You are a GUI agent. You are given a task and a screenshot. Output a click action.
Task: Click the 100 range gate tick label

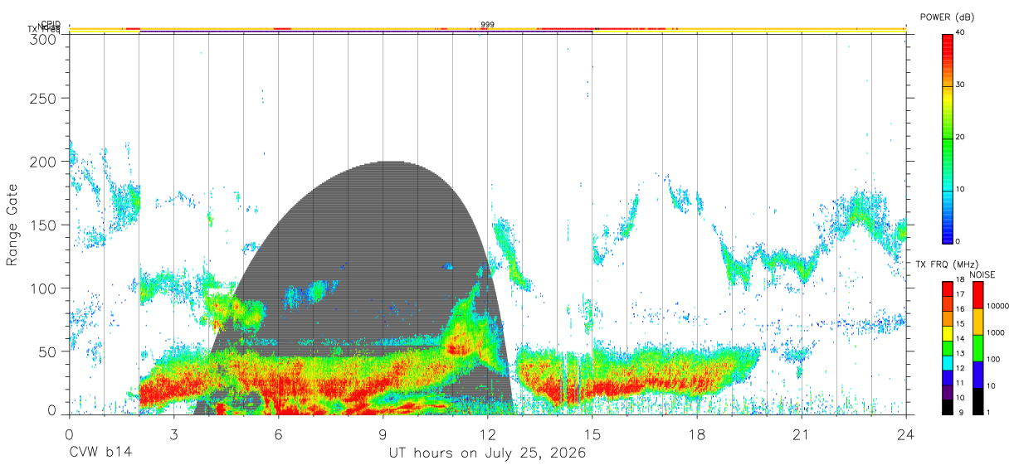[45, 288]
